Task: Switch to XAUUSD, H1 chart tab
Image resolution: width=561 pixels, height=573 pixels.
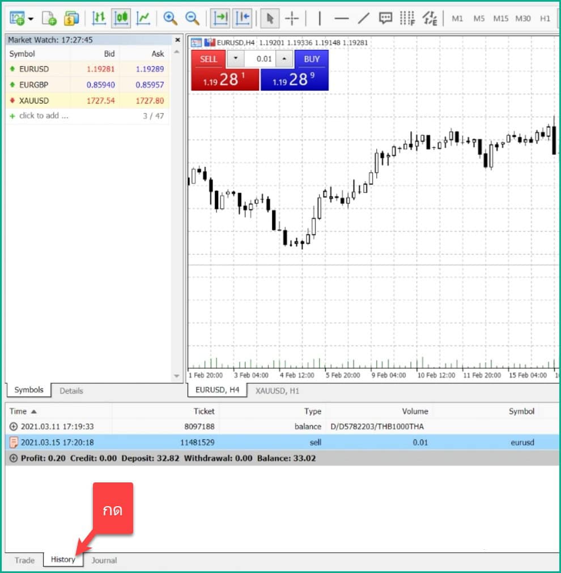Action: pyautogui.click(x=277, y=391)
